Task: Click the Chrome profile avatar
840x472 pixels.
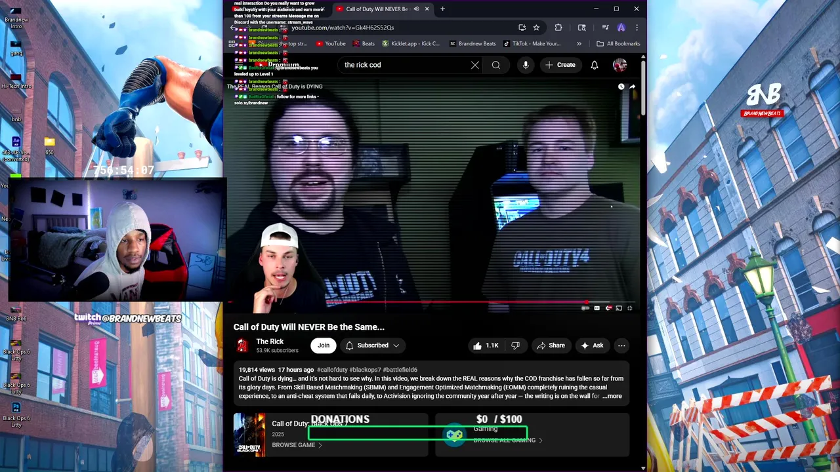Action: [x=621, y=28]
